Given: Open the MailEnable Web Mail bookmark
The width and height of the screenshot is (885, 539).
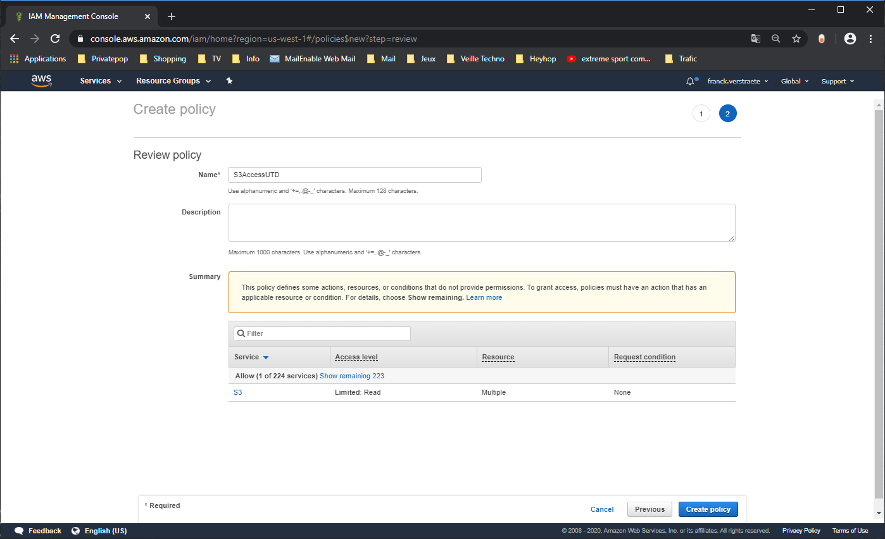Looking at the screenshot, I should [x=312, y=59].
